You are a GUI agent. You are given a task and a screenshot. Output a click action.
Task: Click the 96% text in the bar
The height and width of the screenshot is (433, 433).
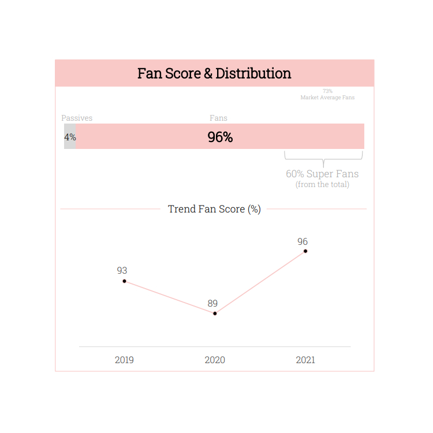point(220,137)
